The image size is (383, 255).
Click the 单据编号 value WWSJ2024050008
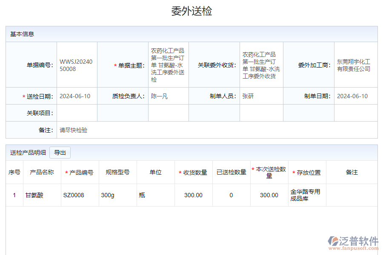click(76, 64)
